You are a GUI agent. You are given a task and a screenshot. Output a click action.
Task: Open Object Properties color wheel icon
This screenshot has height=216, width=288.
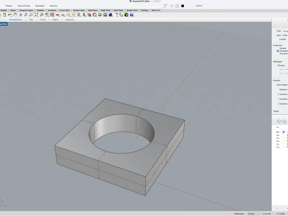pos(95,15)
